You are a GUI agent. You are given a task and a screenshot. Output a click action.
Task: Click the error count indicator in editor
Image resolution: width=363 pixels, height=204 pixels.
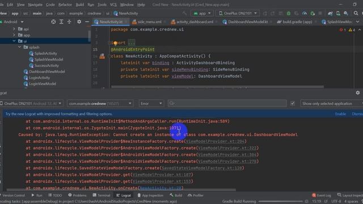(x=343, y=30)
